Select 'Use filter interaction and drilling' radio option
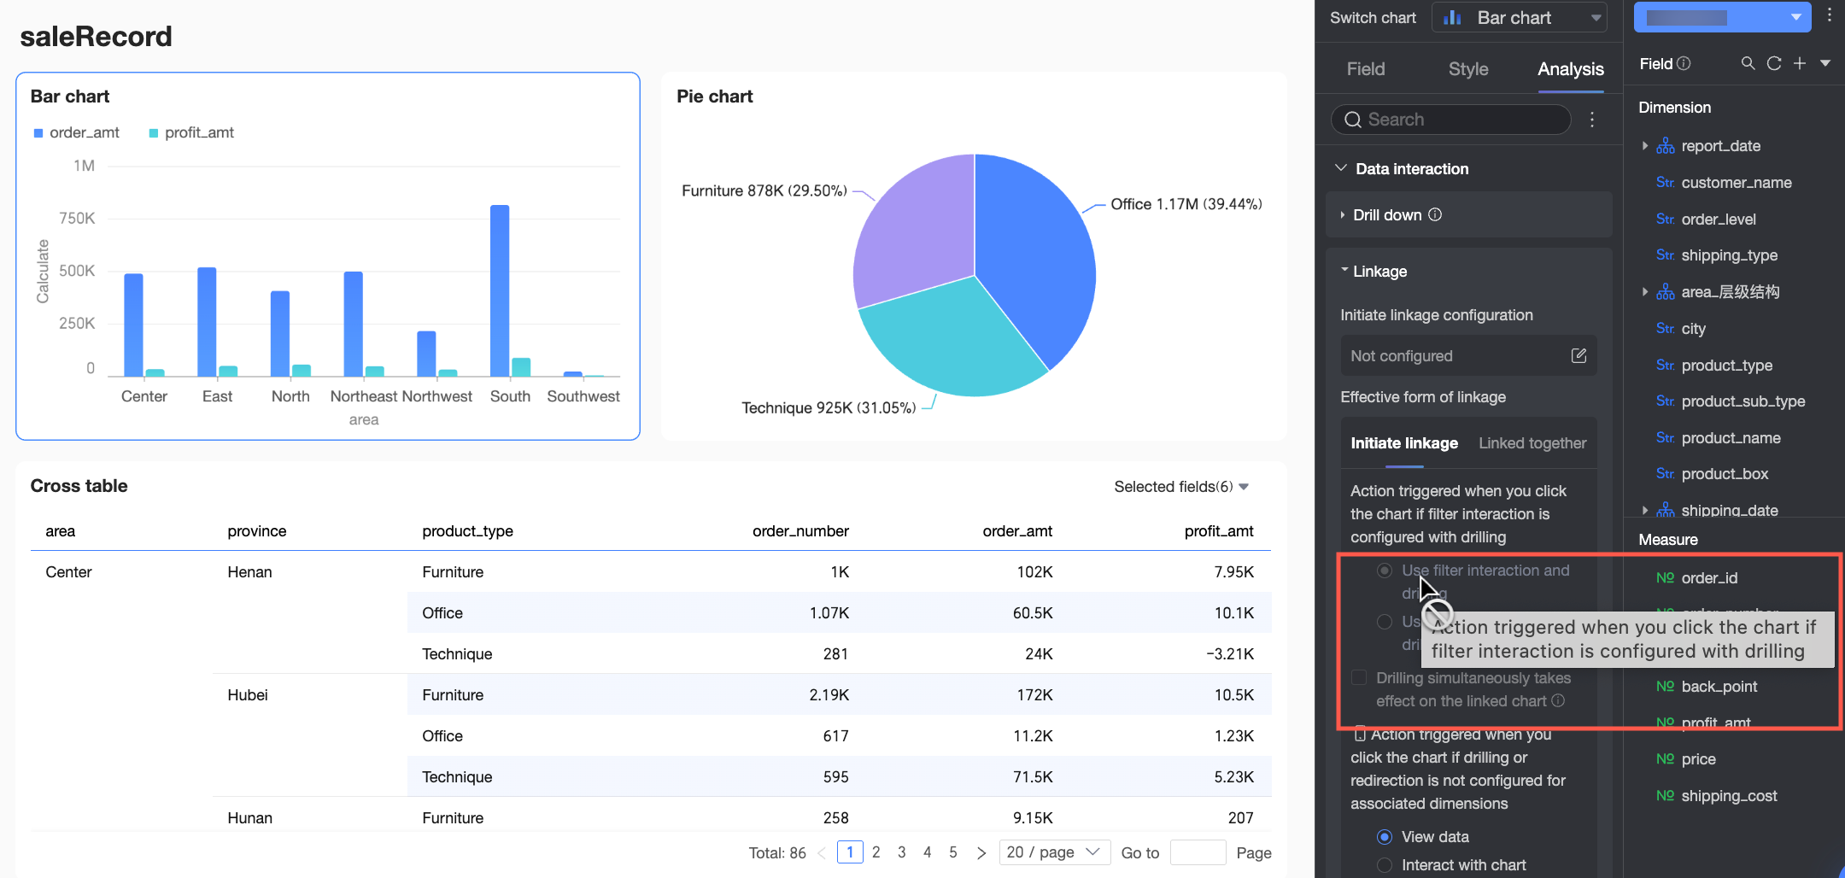1845x878 pixels. pyautogui.click(x=1385, y=571)
